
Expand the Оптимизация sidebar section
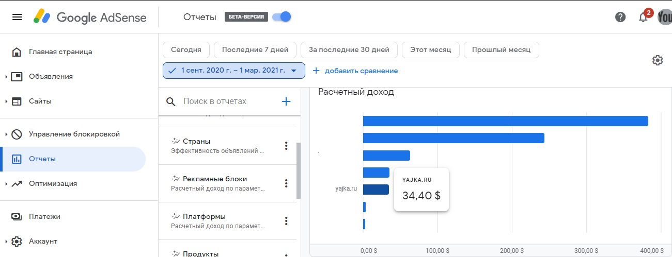tap(6, 184)
